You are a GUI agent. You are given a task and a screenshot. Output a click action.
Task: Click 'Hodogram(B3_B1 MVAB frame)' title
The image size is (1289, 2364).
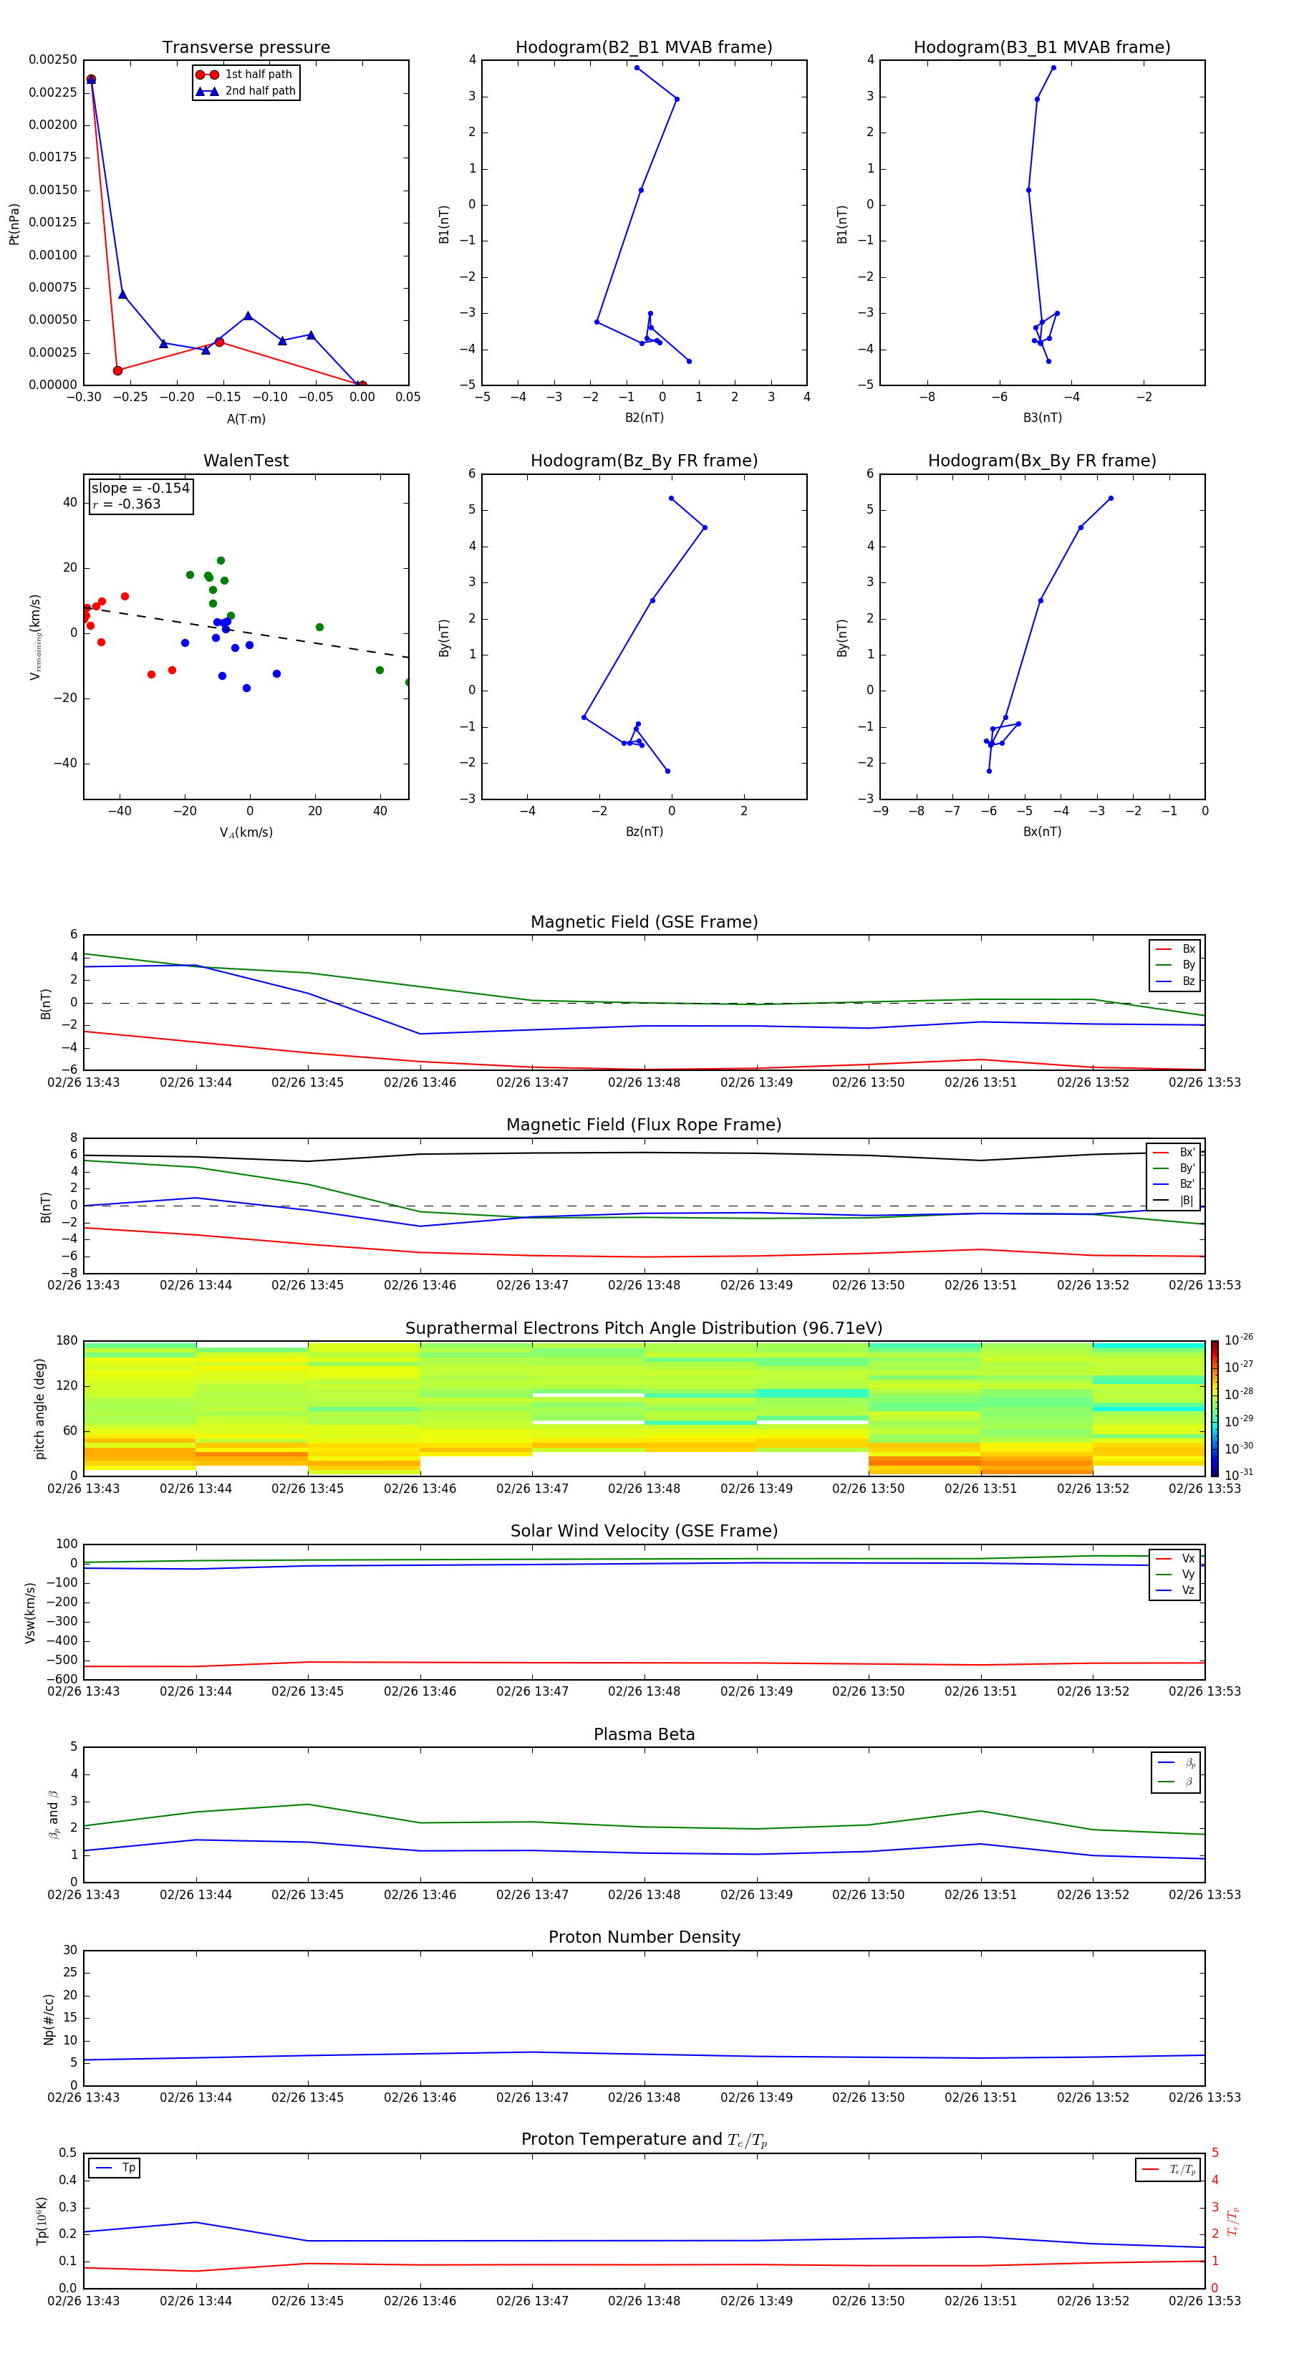(x=1042, y=48)
